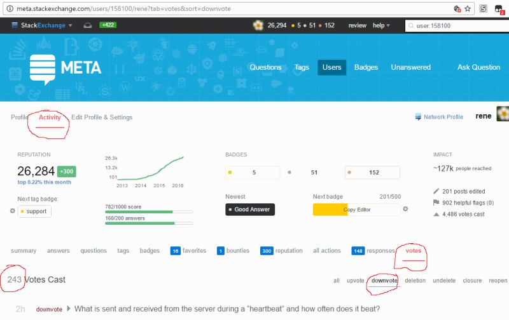
Task: Click the support tag badge
Action: pos(34,211)
